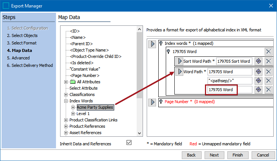Remove the pathsep constant mapping row
Screen dimensions: 277x161
click(268, 81)
